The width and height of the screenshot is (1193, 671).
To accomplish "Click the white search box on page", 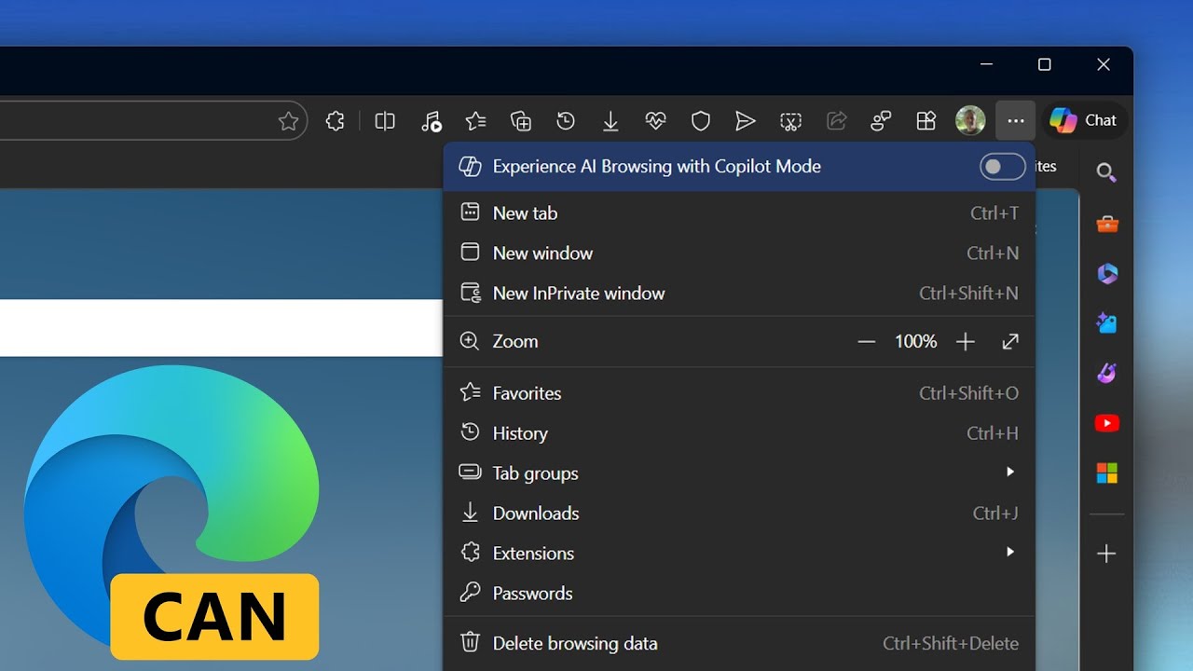I will pos(221,328).
